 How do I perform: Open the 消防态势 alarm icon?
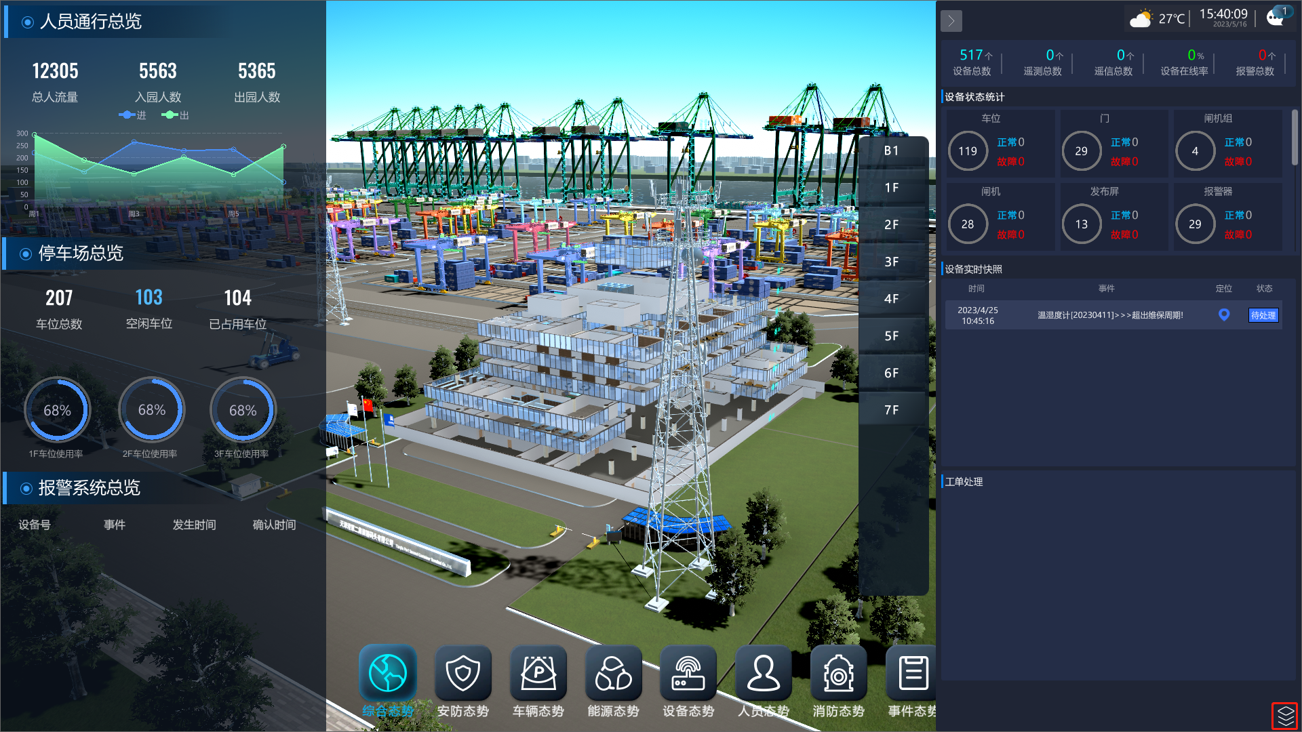(839, 673)
